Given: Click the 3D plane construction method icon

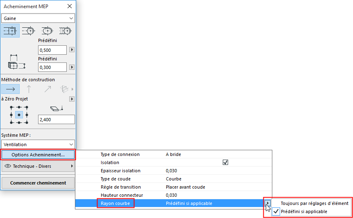Looking at the screenshot, I should pos(64,89).
